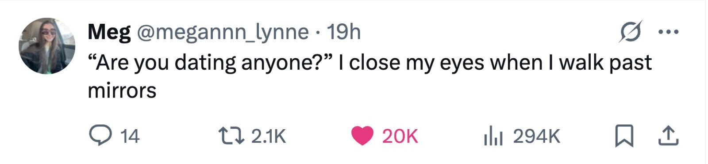708x164 pixels.
Task: Click the retweet arrows icon
Action: 231,136
